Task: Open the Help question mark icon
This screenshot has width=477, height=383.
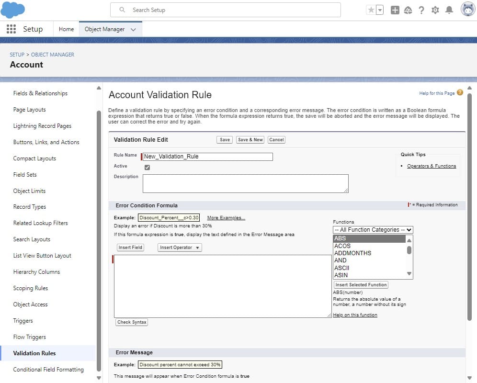Action: (421, 10)
